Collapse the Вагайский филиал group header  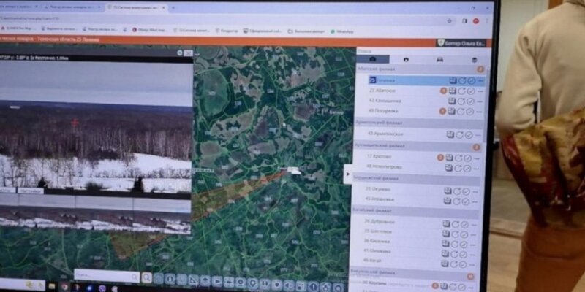415,212
